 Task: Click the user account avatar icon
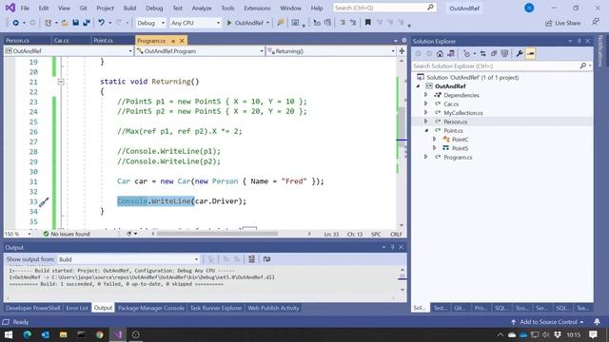click(529, 8)
